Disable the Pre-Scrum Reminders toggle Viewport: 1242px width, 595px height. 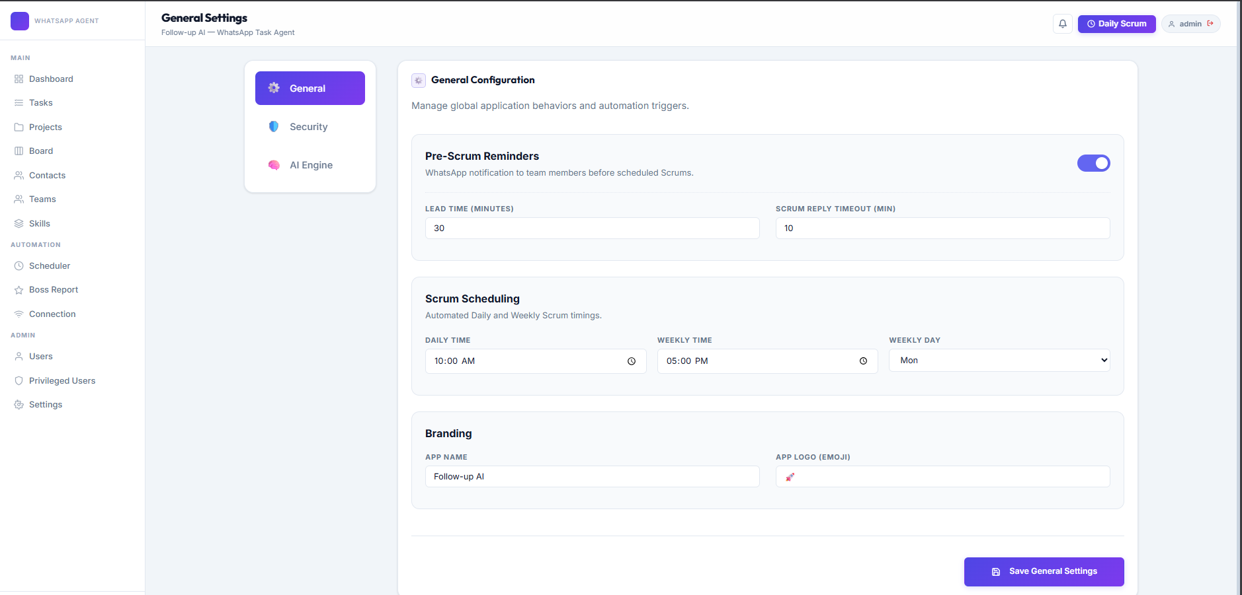[1094, 163]
